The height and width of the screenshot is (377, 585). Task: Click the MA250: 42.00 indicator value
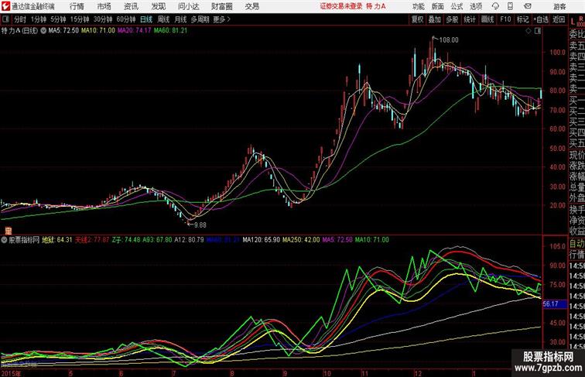tap(301, 240)
